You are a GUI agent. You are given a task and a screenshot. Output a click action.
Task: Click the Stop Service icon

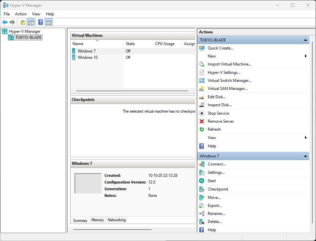tap(202, 113)
